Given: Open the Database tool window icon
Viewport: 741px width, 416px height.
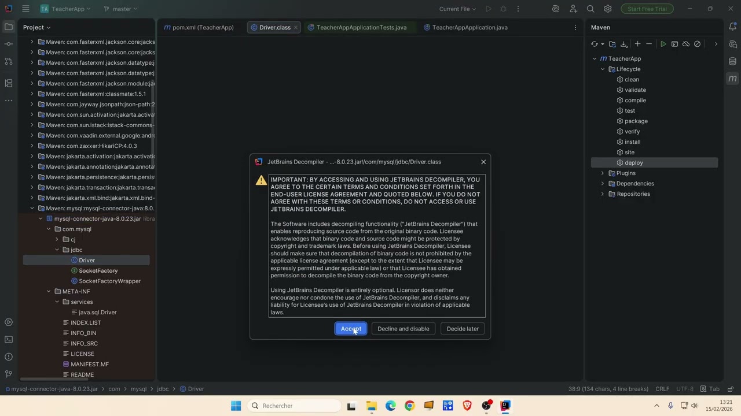Looking at the screenshot, I should 732,61.
